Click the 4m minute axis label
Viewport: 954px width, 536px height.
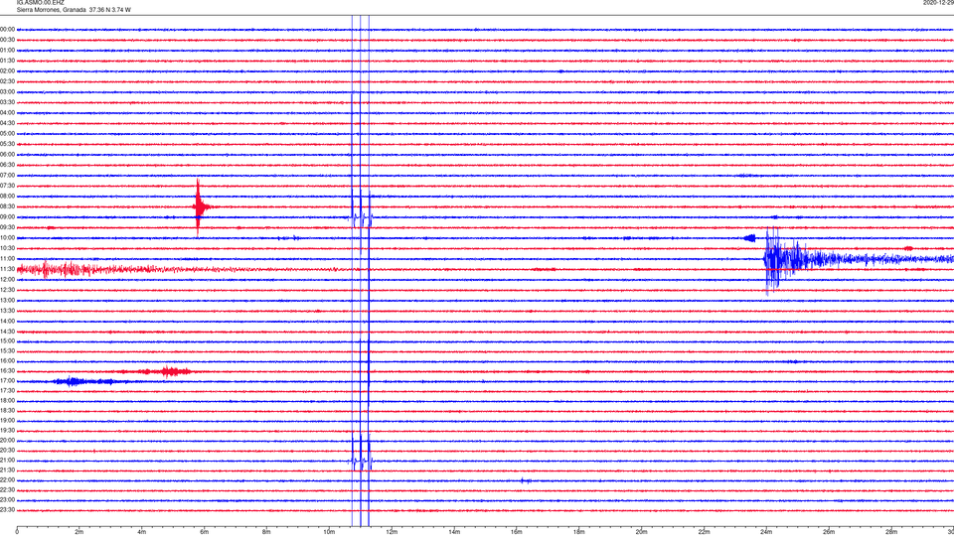[142, 532]
